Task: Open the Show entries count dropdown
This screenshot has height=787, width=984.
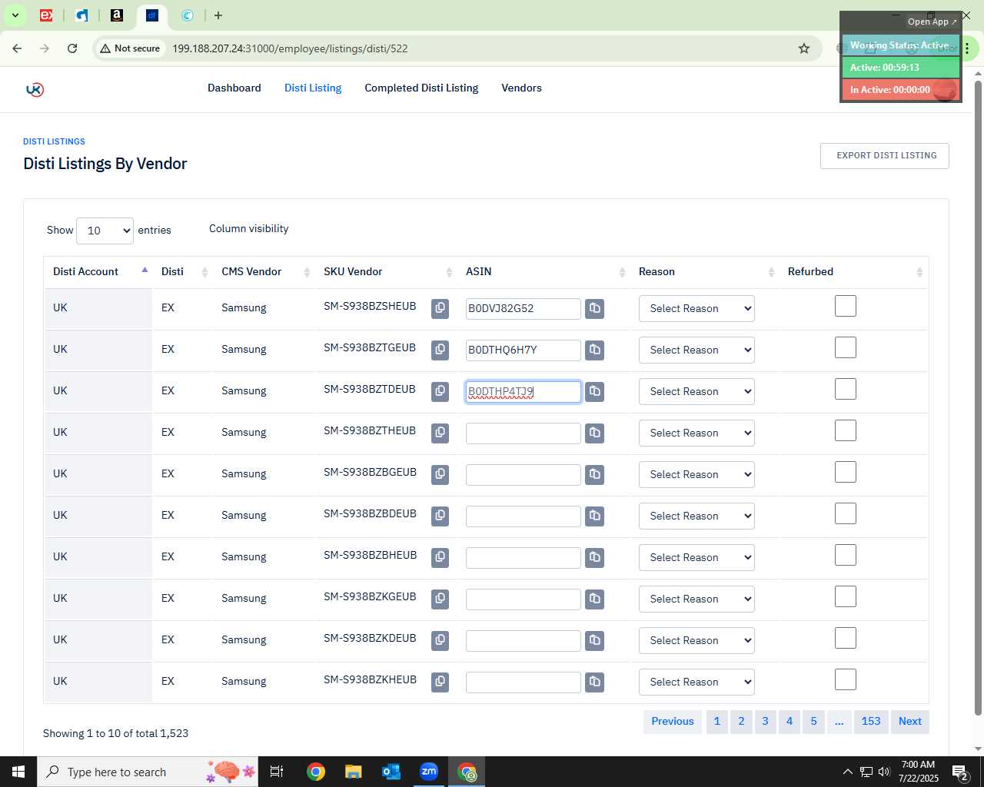Action: 105,231
